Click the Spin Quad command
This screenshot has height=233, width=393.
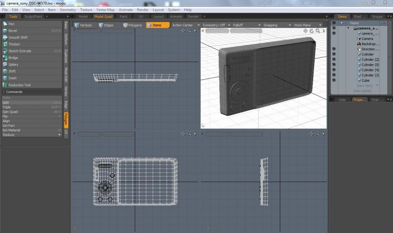[x=10, y=112]
